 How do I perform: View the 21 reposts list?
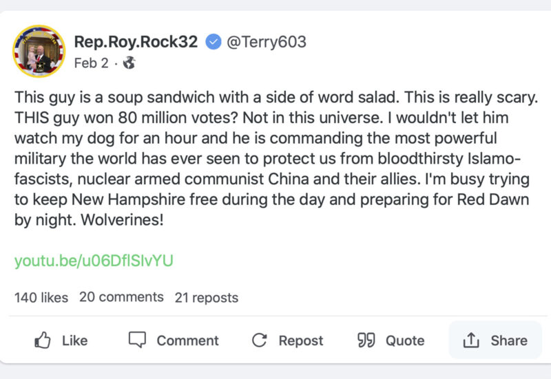point(206,298)
